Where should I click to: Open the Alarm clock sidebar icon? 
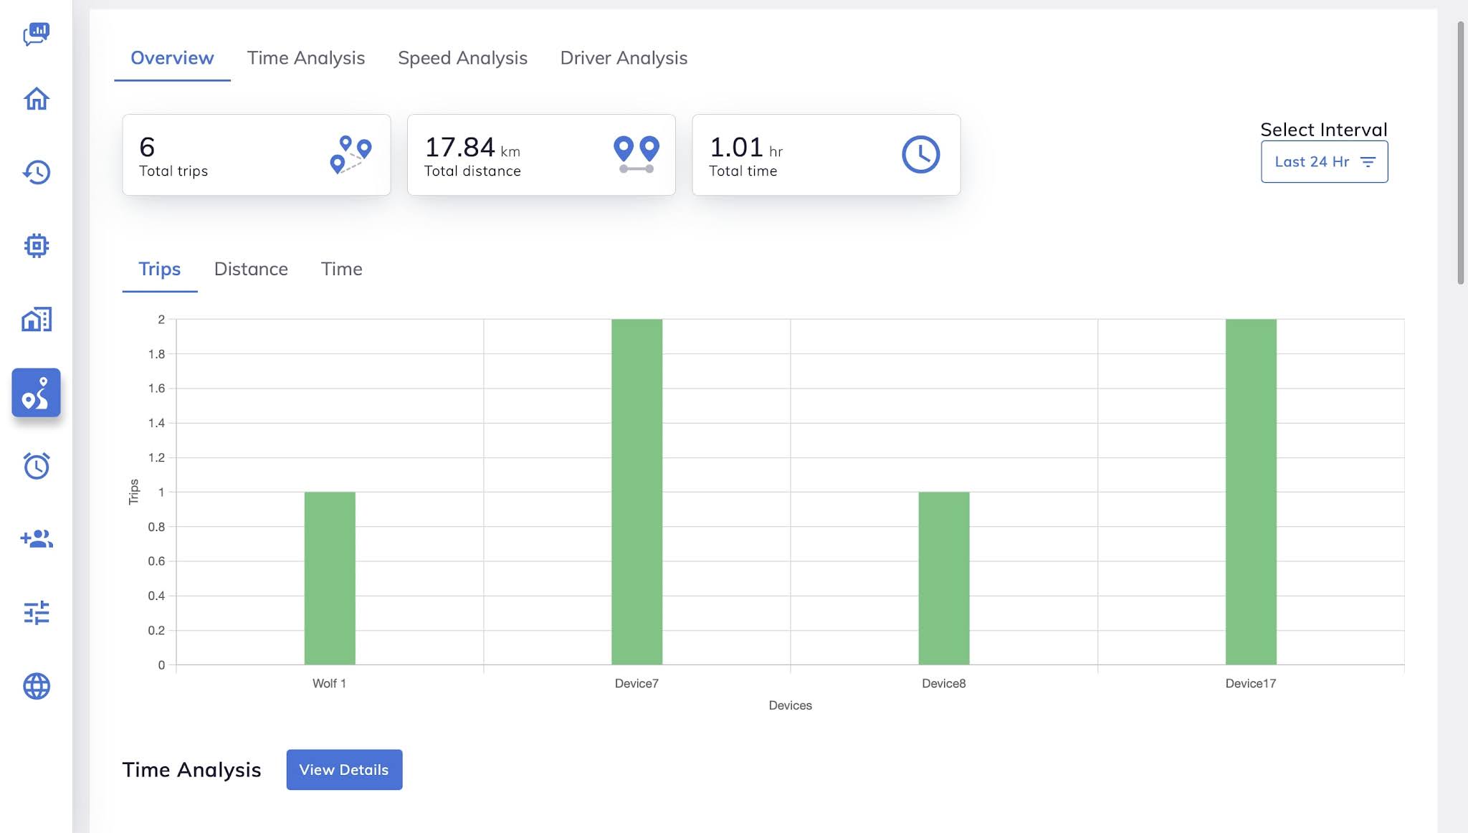tap(36, 466)
